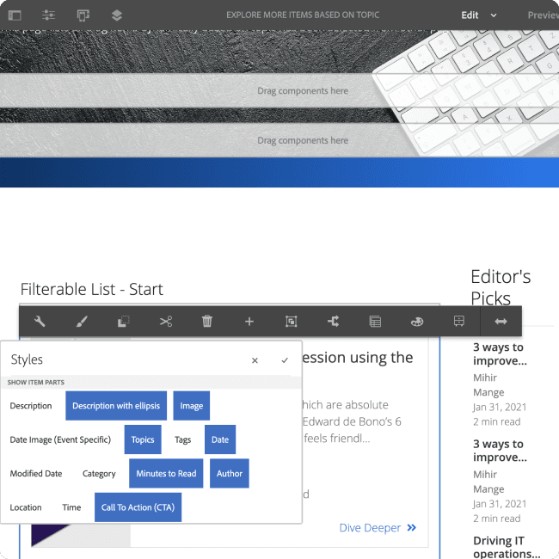Toggle the side panel icon
Image resolution: width=559 pixels, height=559 pixels.
[13, 15]
